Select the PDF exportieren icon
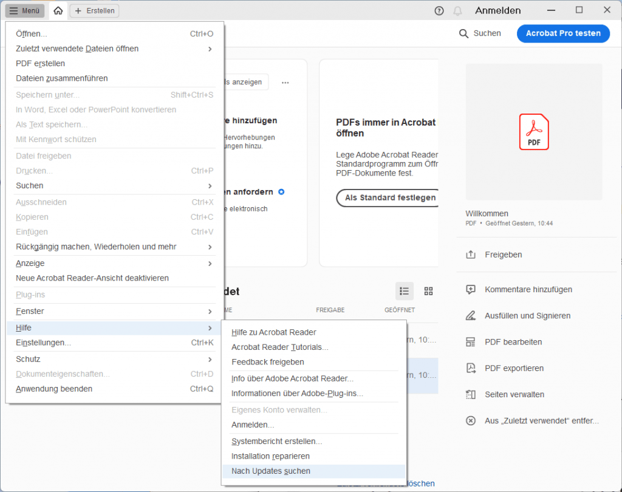The image size is (622, 492). tap(470, 368)
